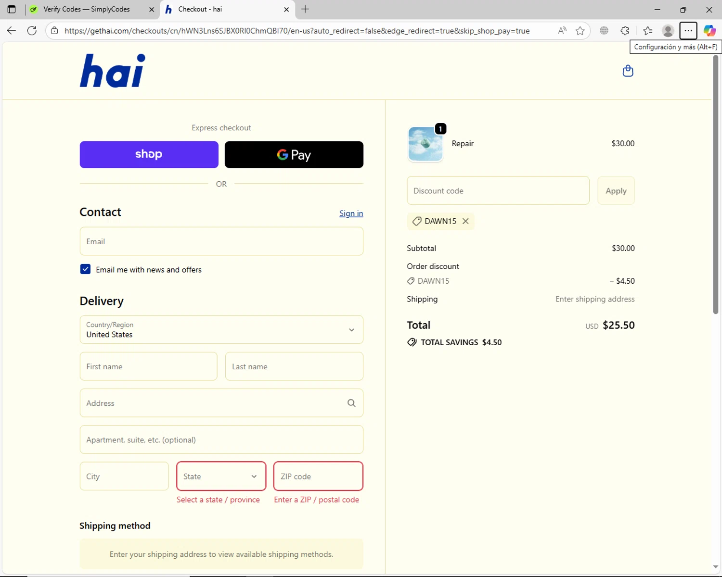Click the hai logo
The height and width of the screenshot is (577, 722).
tap(113, 71)
